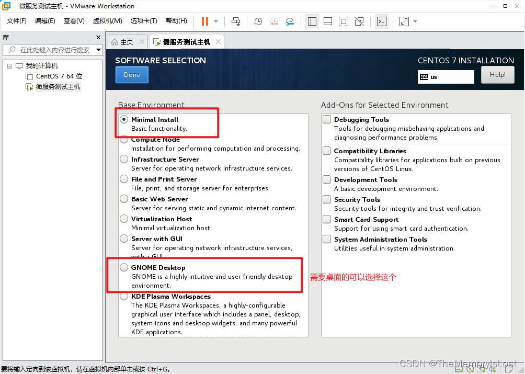The height and width of the screenshot is (374, 525).
Task: Click 'Utilities useful in system administration.' text
Action: click(394, 248)
